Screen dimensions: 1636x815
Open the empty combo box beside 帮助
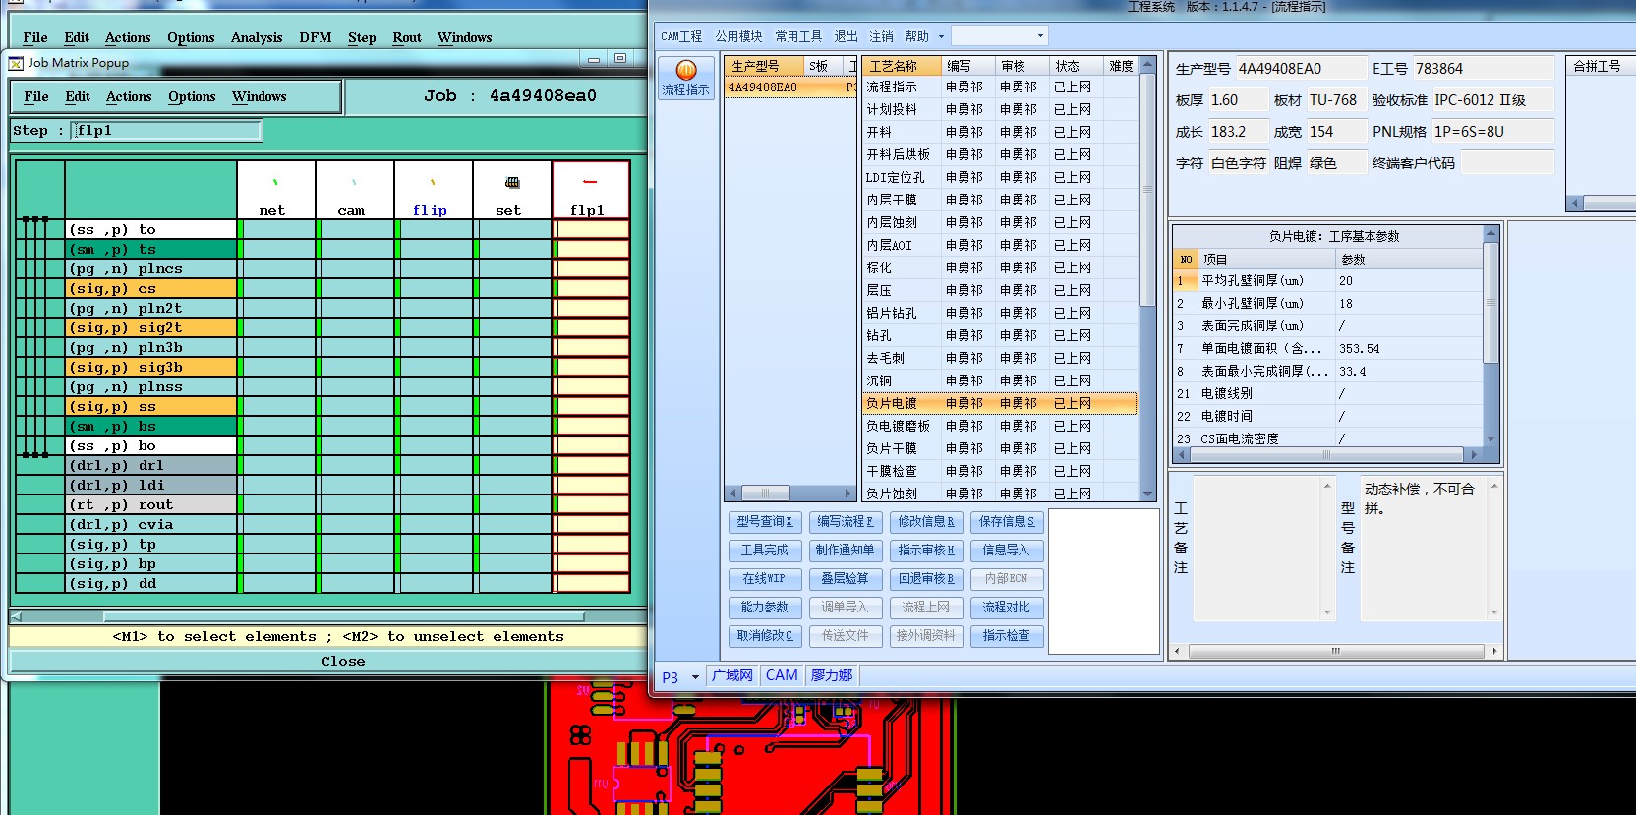999,36
